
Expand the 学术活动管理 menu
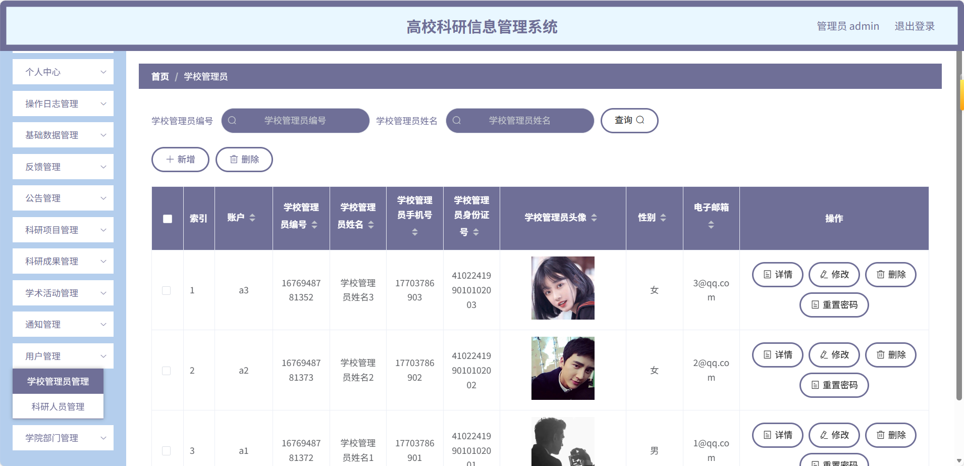click(63, 293)
